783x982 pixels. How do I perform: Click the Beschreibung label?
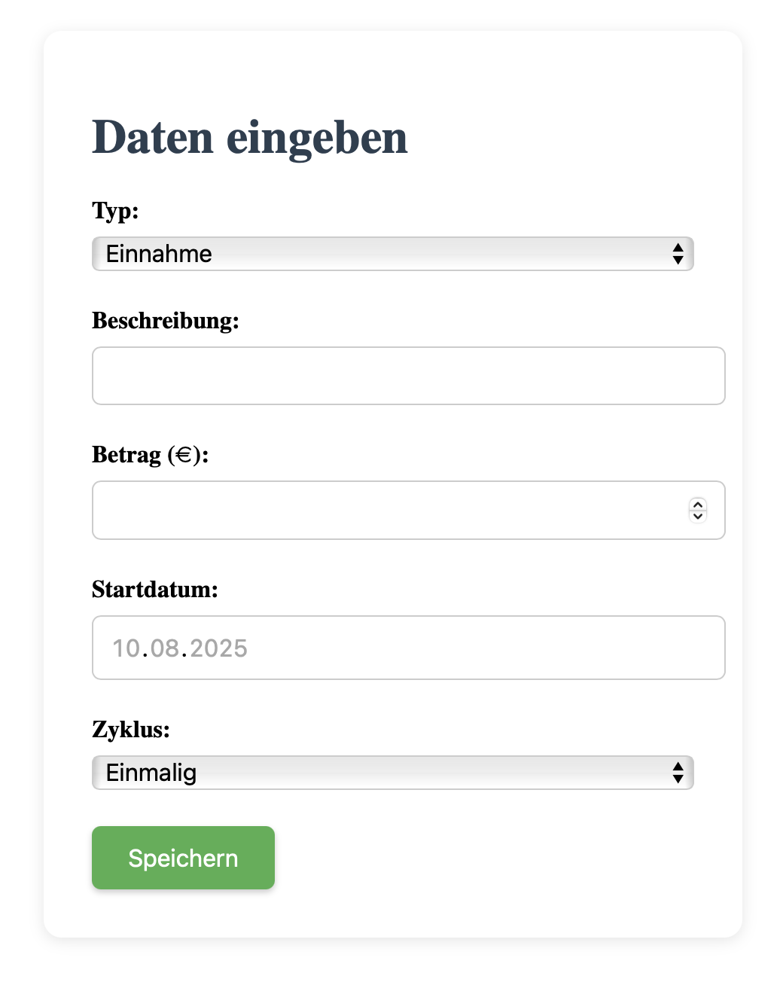(166, 321)
